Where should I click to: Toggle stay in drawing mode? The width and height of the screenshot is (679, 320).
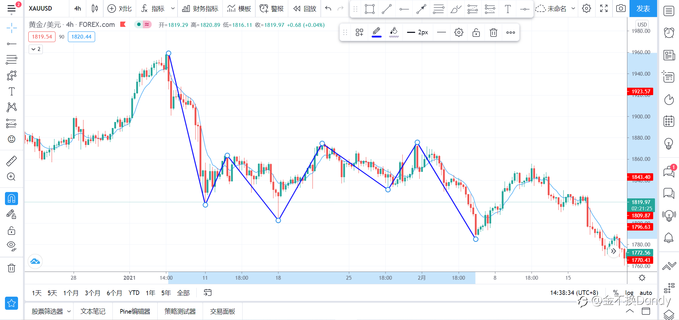click(12, 214)
